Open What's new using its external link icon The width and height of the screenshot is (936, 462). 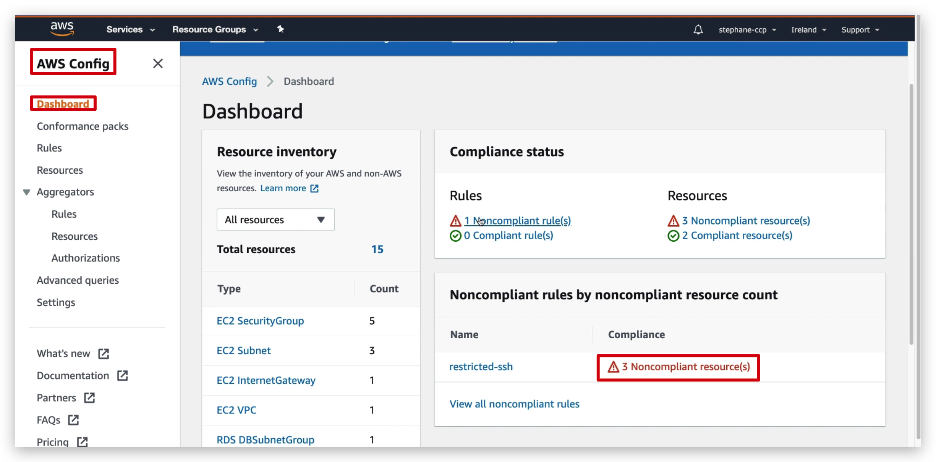pos(104,353)
